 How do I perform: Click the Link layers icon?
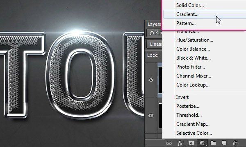(169, 143)
